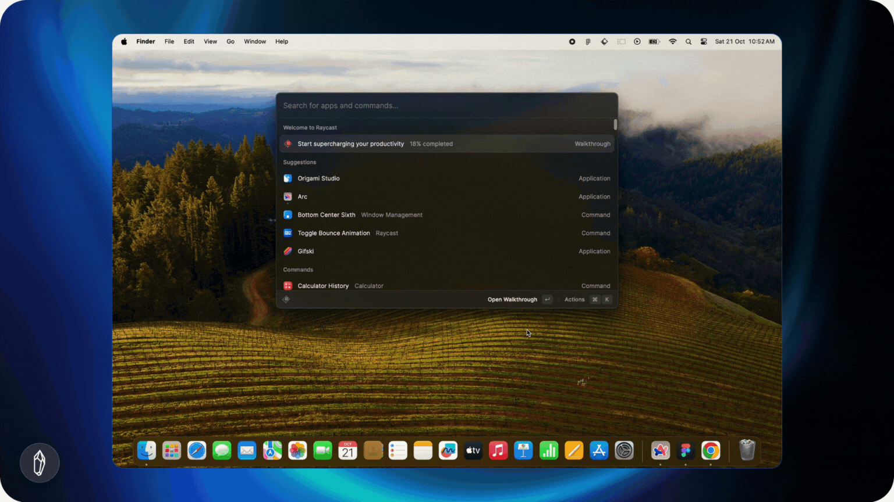Open Contacts from the Dock
Image resolution: width=894 pixels, height=502 pixels.
[x=373, y=450]
